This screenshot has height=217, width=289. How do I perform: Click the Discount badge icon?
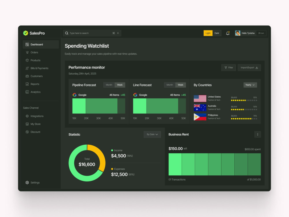click(x=27, y=132)
